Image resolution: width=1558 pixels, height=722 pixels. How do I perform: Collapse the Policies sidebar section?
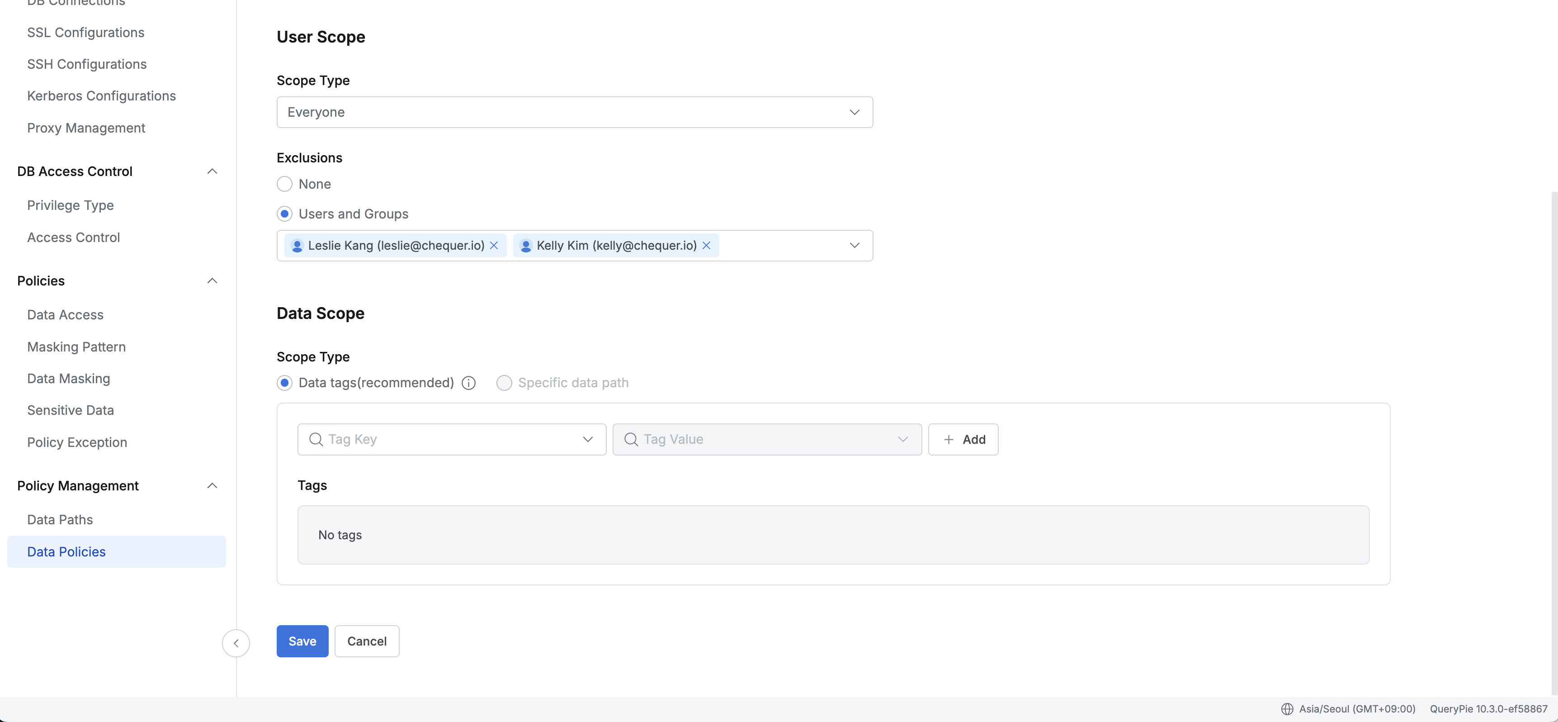pyautogui.click(x=212, y=281)
